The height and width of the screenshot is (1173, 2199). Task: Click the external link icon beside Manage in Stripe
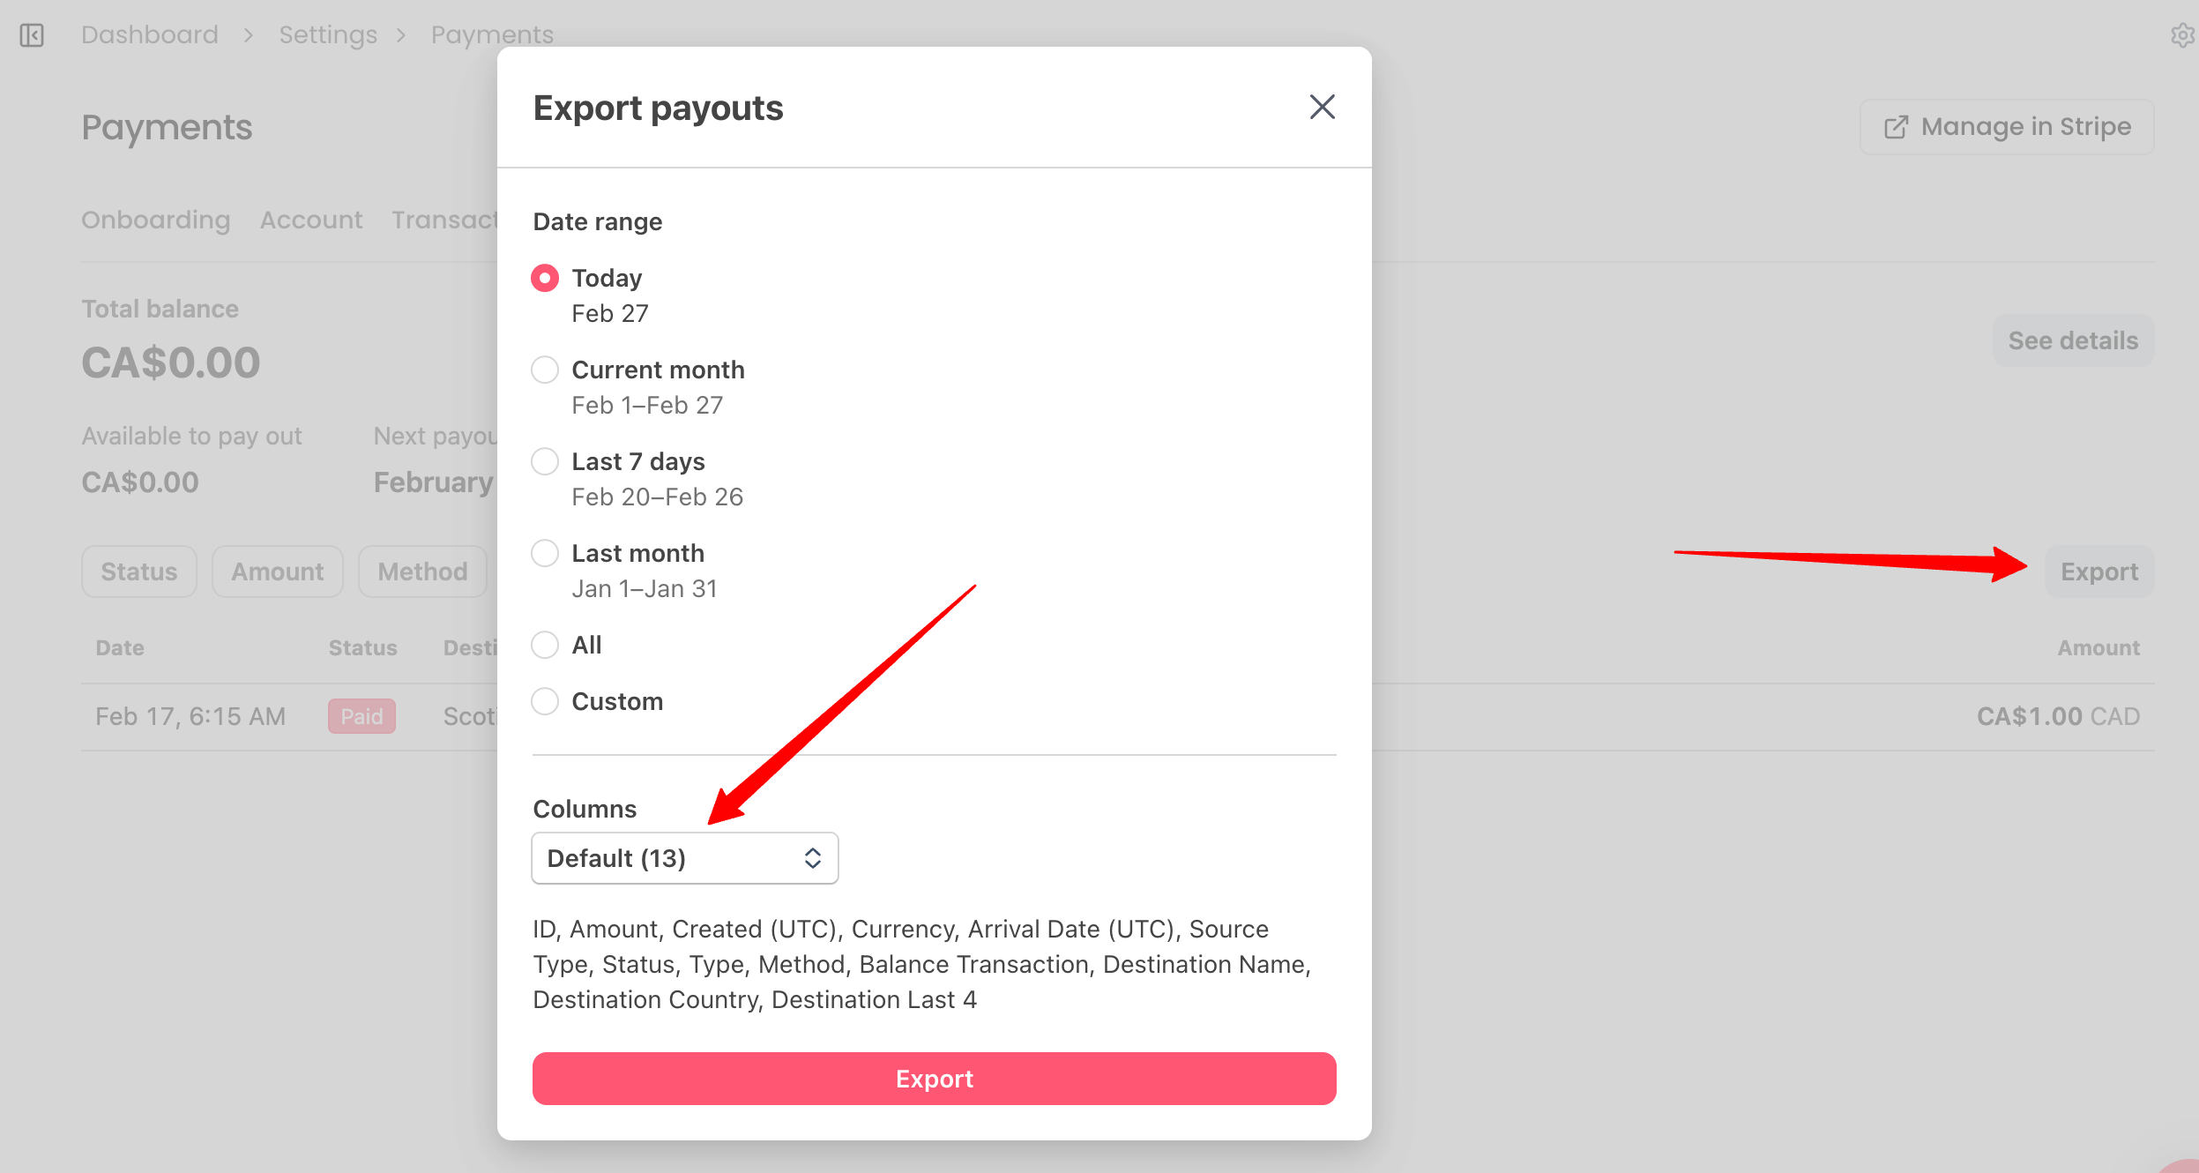tap(1896, 128)
